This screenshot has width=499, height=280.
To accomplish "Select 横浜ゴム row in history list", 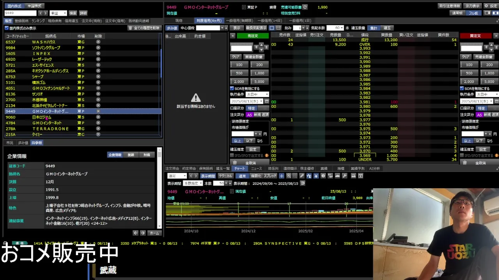I will [83, 82].
